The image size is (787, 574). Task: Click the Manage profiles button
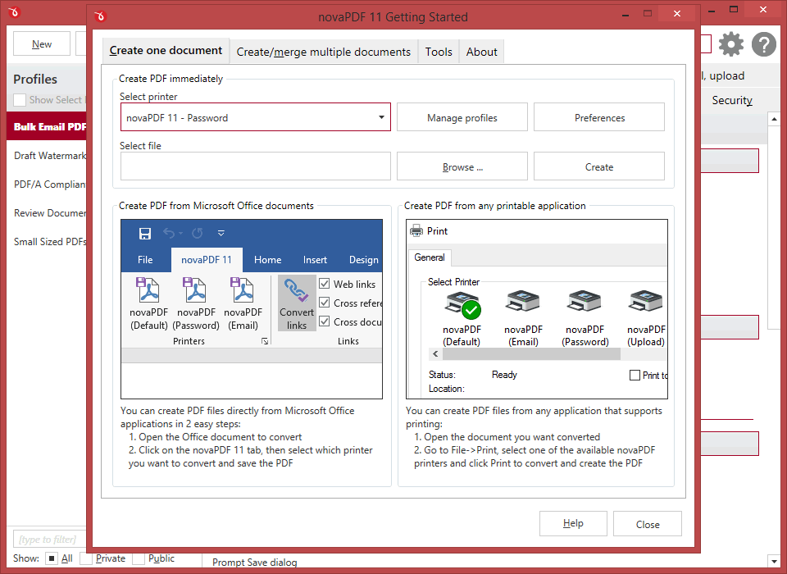coord(462,116)
